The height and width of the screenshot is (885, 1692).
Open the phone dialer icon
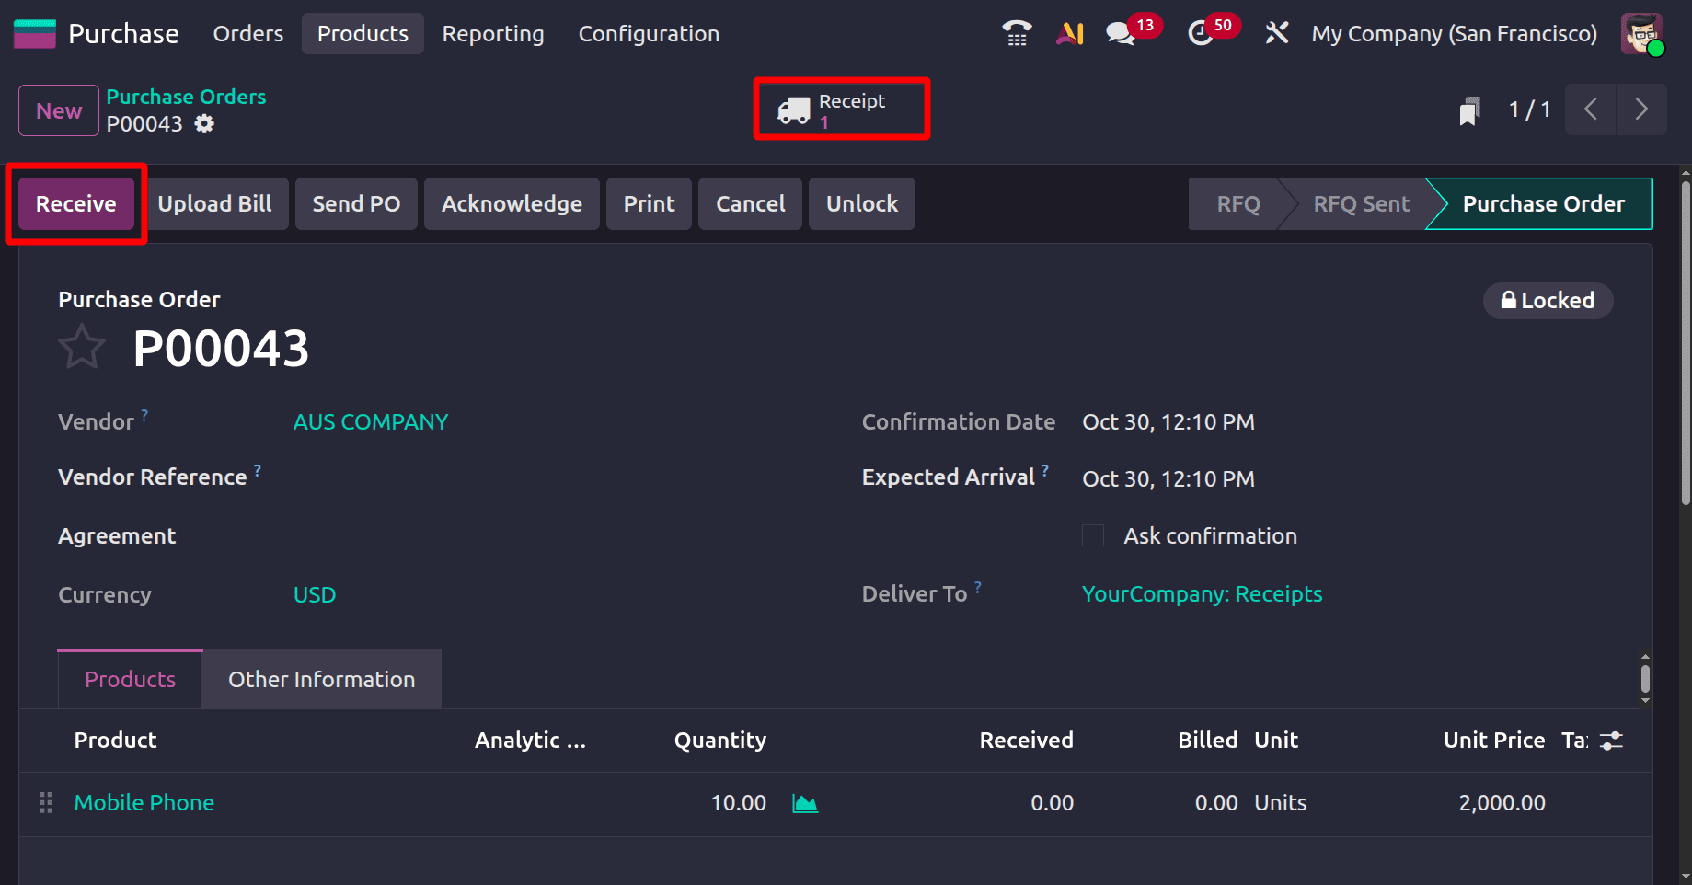tap(1016, 33)
